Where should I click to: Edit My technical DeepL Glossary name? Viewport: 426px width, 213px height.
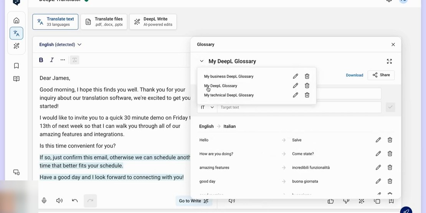(295, 95)
